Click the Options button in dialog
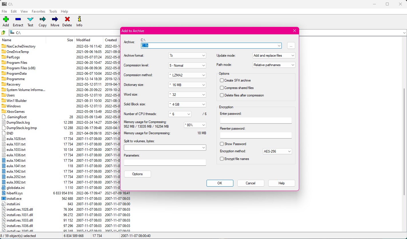407x239 pixels. point(137,174)
